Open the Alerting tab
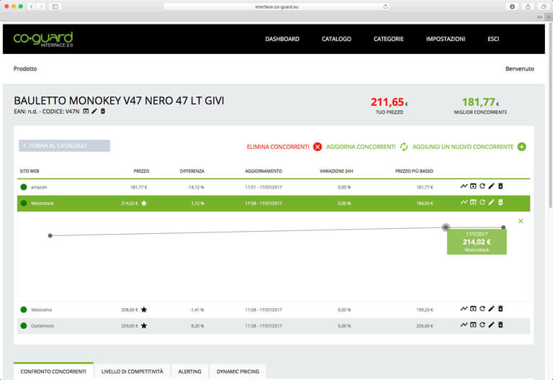 click(x=190, y=371)
